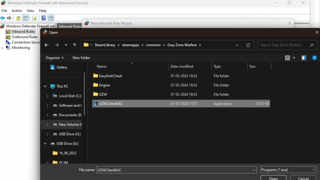The height and width of the screenshot is (180, 320).
Task: Open view options dropdown arrow
Action: click(294, 58)
